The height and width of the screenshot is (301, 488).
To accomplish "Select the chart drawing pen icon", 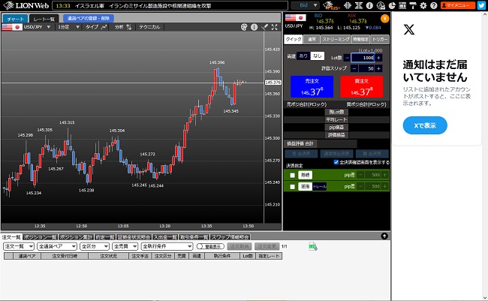I will [264, 27].
